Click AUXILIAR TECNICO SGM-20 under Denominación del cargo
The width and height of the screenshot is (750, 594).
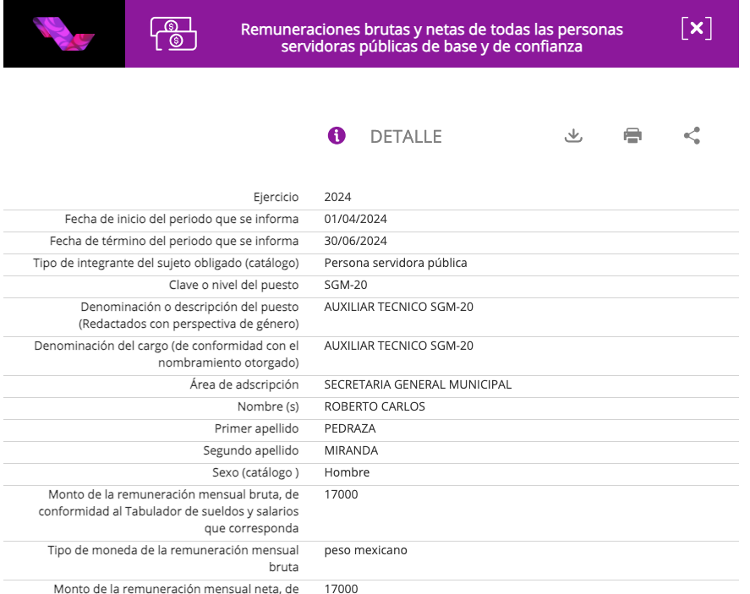point(399,346)
